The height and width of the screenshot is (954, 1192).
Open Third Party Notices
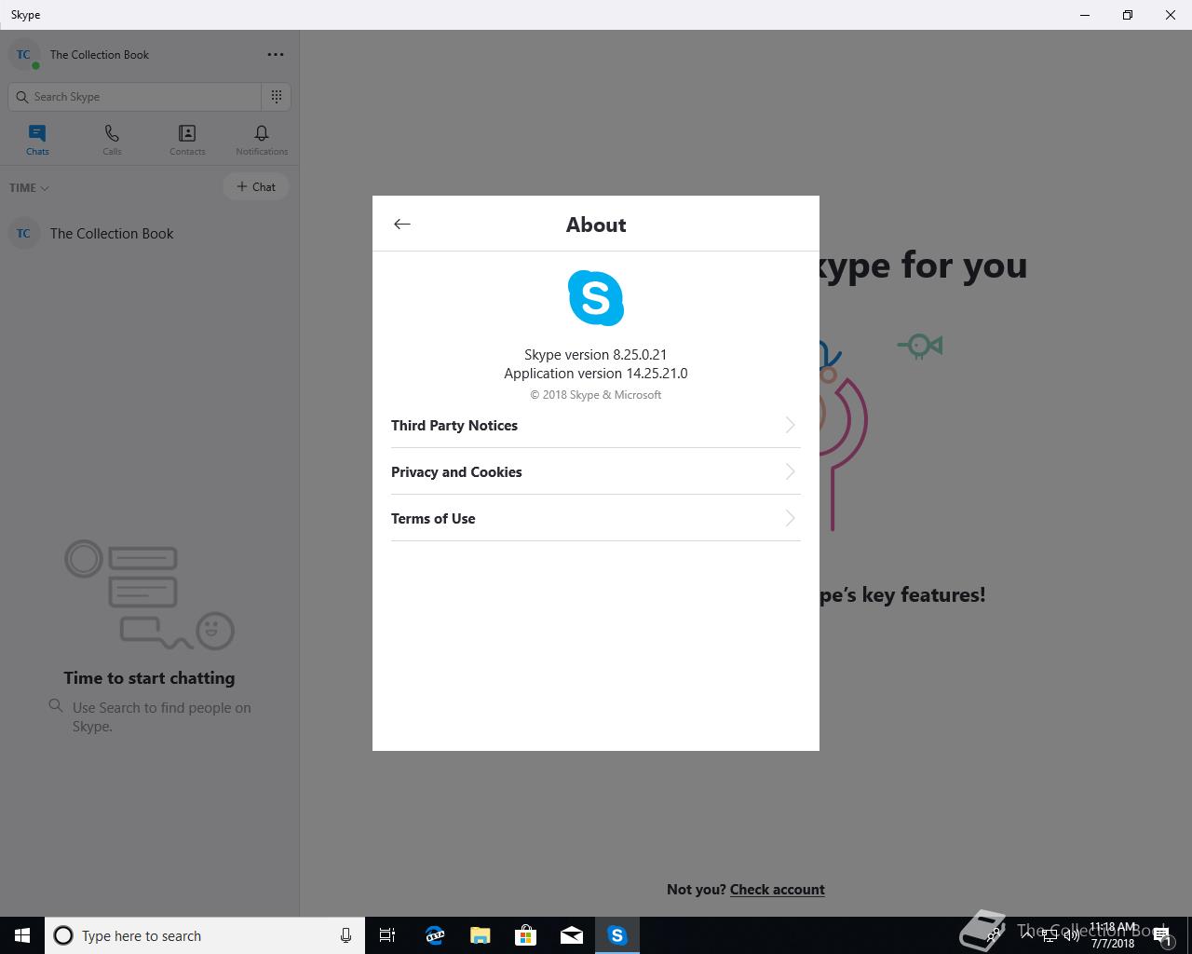pyautogui.click(x=595, y=425)
